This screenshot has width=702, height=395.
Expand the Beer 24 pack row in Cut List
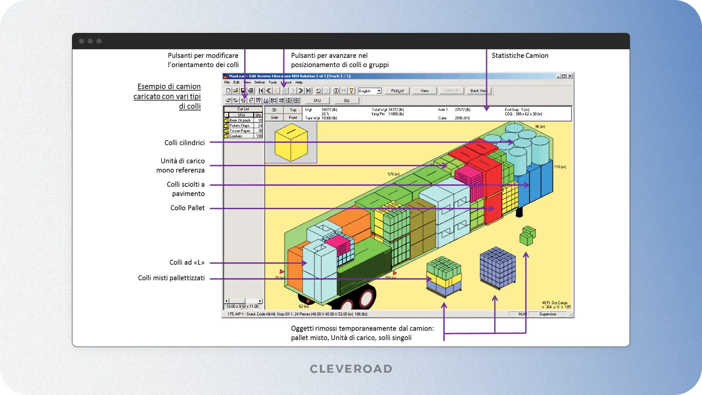[x=226, y=120]
